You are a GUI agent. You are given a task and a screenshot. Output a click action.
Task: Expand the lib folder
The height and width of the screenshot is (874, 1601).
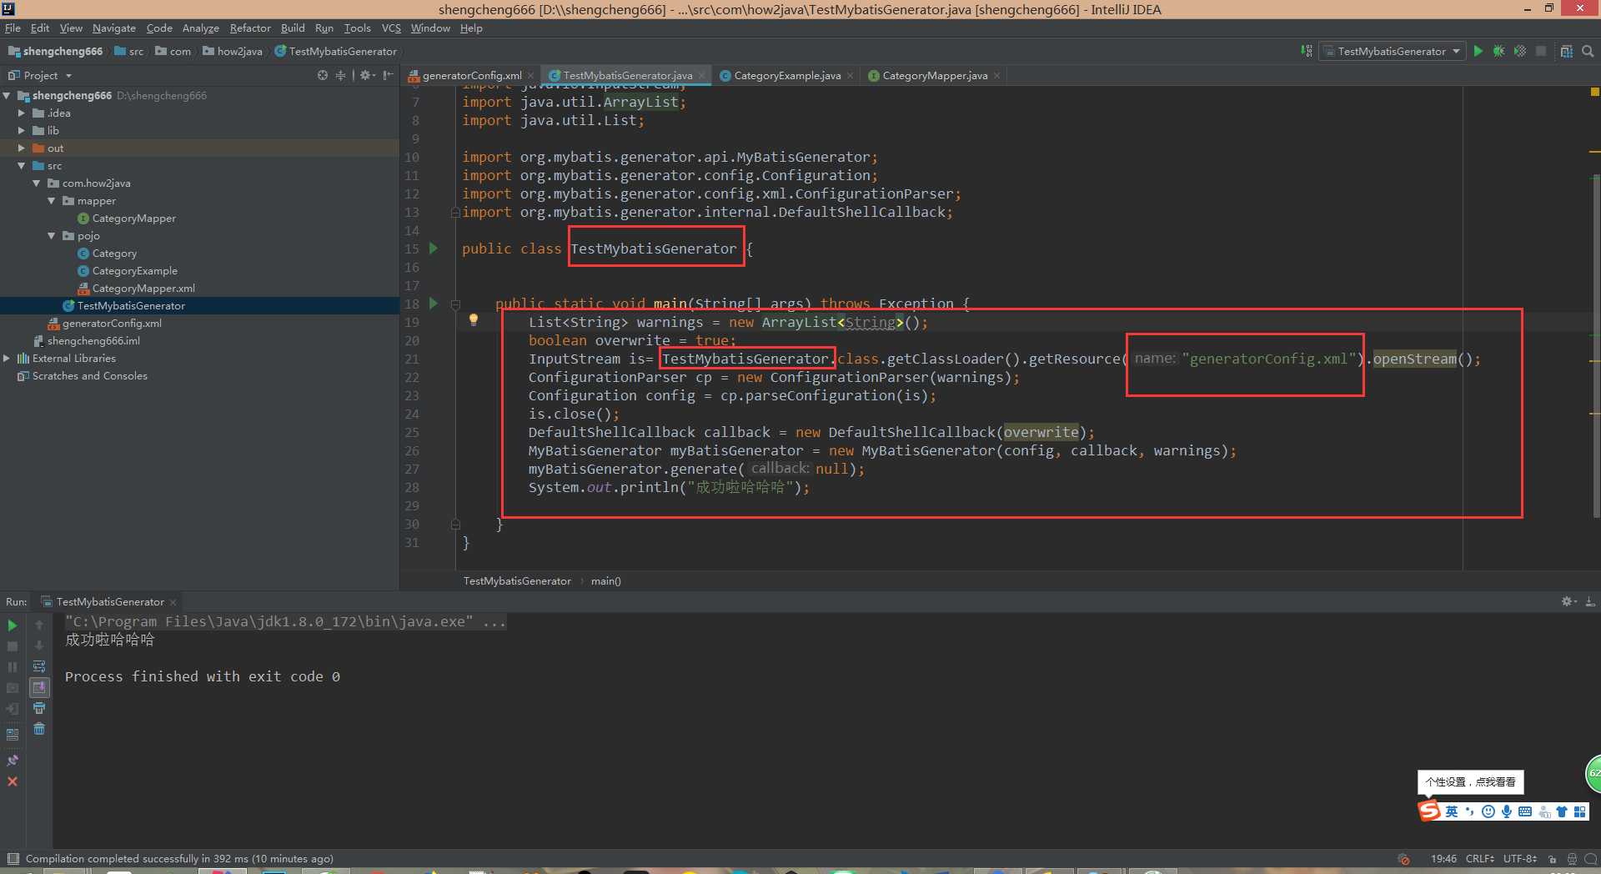click(22, 130)
